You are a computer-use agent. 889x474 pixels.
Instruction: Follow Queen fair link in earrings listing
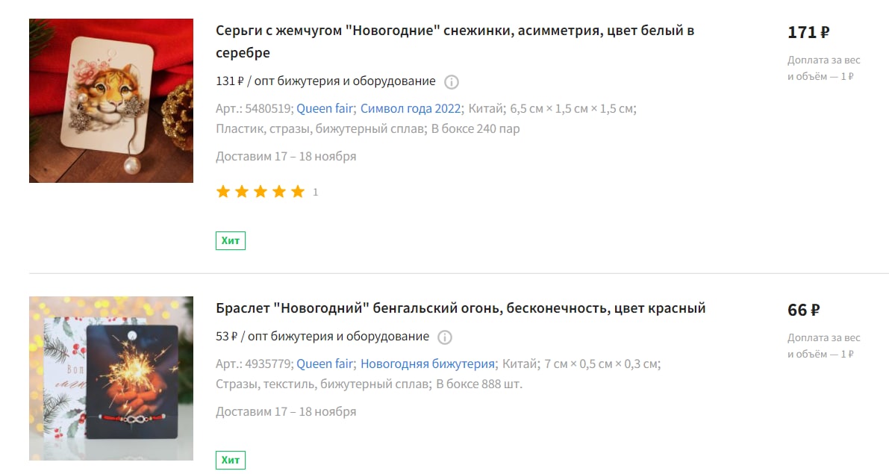(325, 108)
